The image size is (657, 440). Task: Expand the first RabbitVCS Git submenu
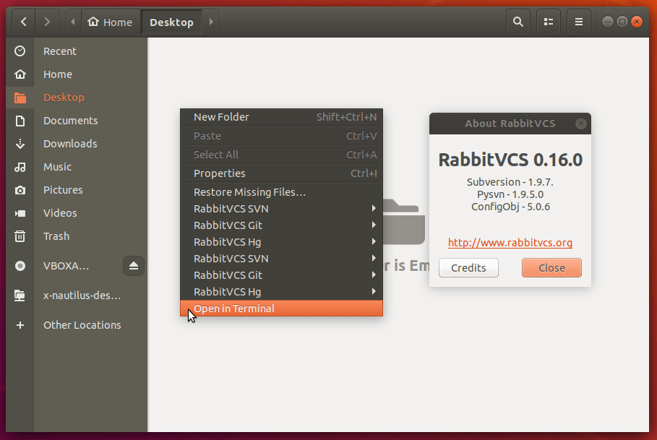coord(281,225)
